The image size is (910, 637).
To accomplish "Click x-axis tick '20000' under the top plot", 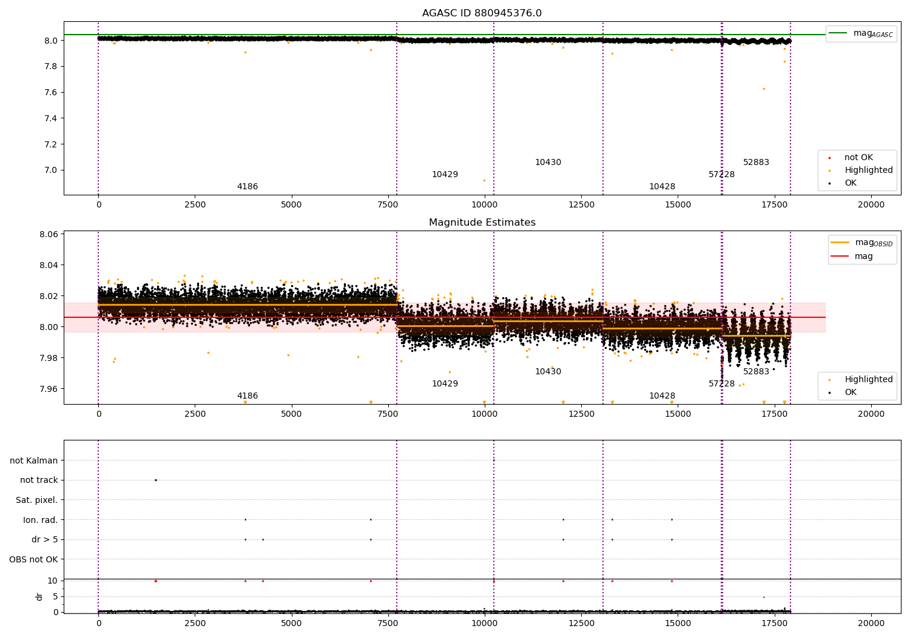I will (x=871, y=205).
